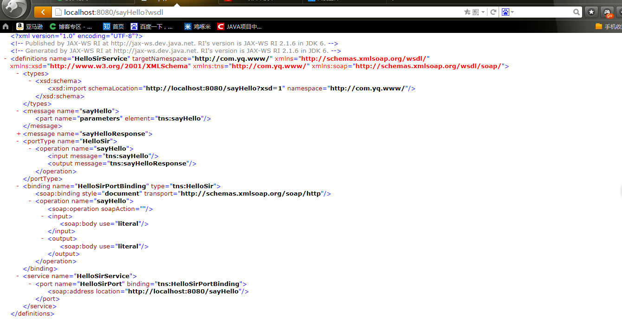Open the 博客专区 bookmark
The width and height of the screenshot is (622, 324).
[71, 26]
